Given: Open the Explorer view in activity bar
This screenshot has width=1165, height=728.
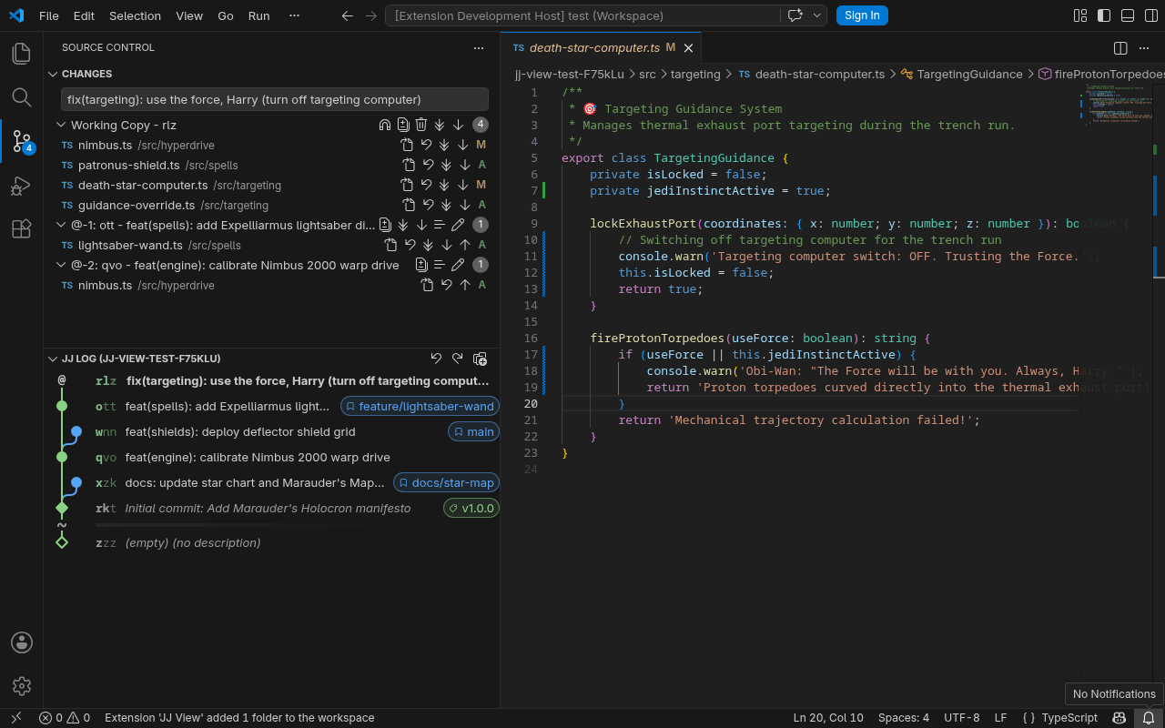Looking at the screenshot, I should [21, 54].
